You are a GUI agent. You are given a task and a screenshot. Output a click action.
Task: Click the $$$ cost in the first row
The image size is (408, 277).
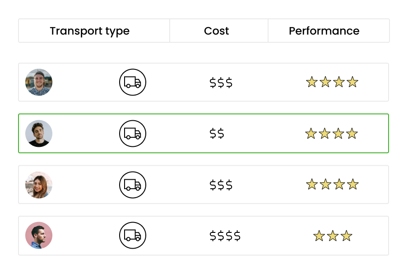pos(221,82)
